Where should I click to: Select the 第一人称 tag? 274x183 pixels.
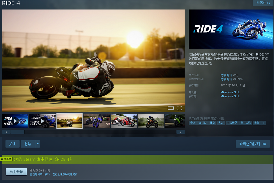(x=246, y=123)
